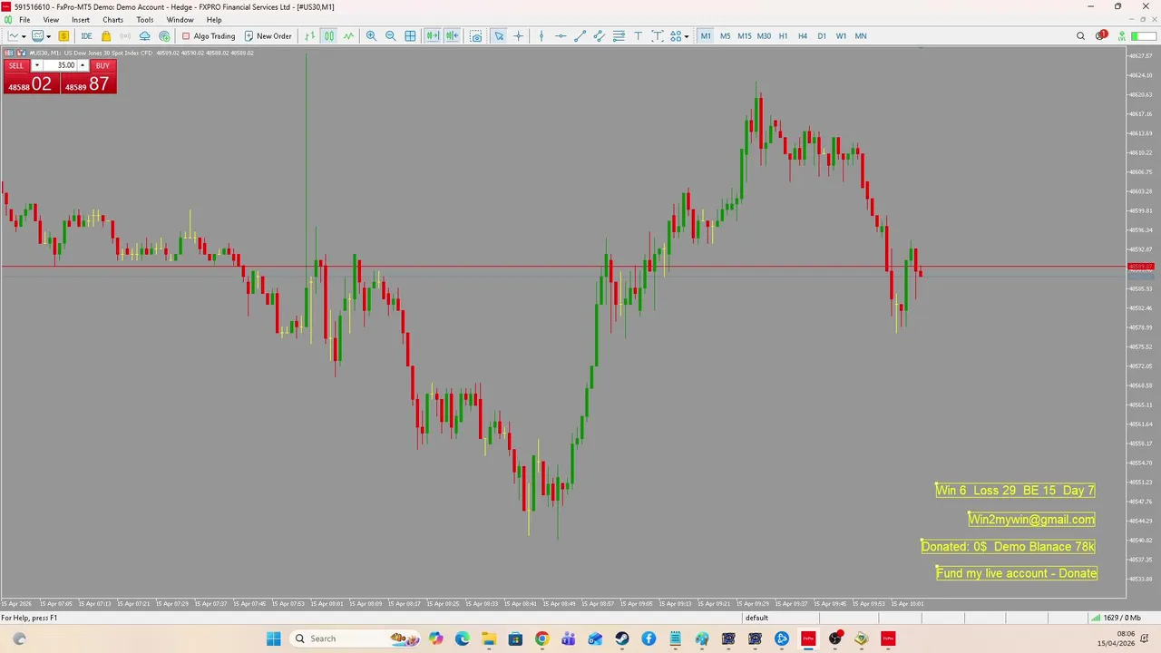Click the connection level status icon
1161x653 pixels.
[1122, 36]
